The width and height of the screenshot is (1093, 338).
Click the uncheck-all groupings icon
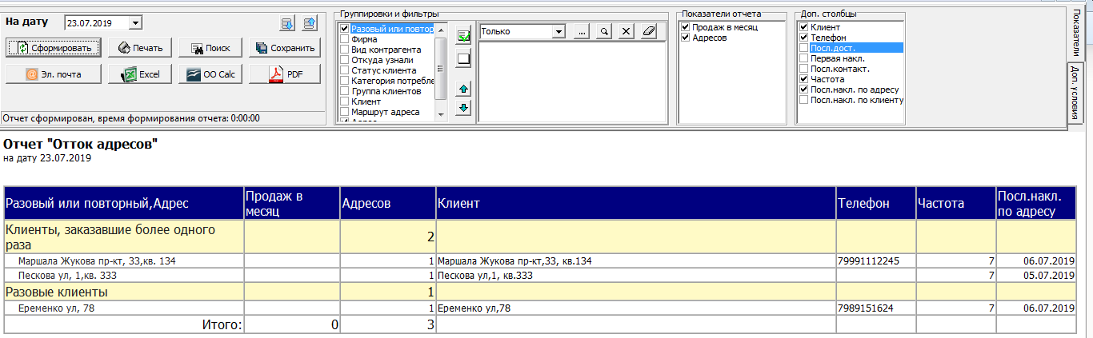(463, 58)
